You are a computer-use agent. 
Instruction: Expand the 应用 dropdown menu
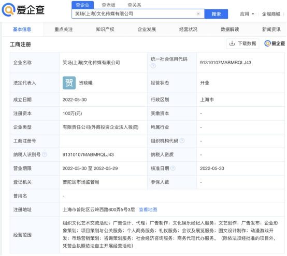[247, 14]
